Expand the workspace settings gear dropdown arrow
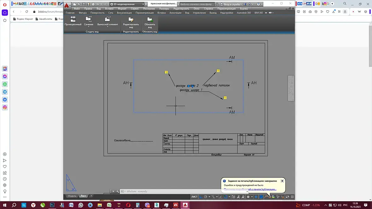372x209 pixels. pos(252,197)
